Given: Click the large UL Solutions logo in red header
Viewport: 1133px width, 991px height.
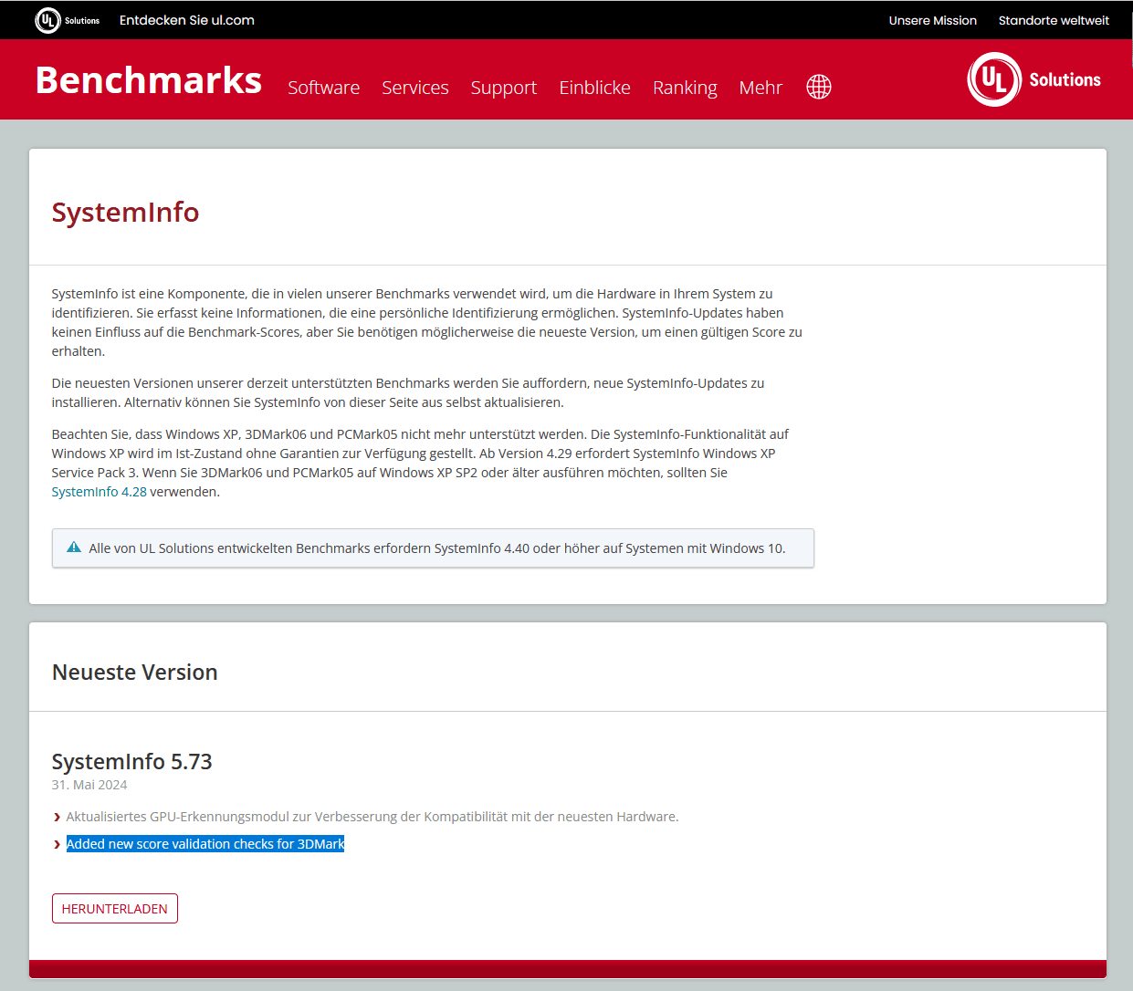Looking at the screenshot, I should coord(1034,79).
